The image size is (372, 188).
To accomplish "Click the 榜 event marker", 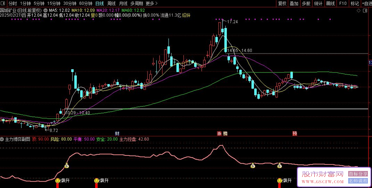I will pos(225,133).
